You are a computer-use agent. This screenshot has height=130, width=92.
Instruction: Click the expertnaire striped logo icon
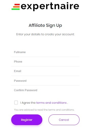16,7
